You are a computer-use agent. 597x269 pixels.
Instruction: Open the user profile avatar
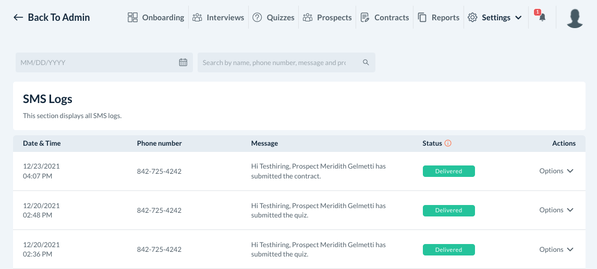click(x=575, y=18)
